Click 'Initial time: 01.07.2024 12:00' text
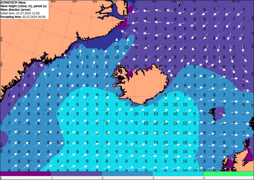254x180 pixels. point(20,13)
